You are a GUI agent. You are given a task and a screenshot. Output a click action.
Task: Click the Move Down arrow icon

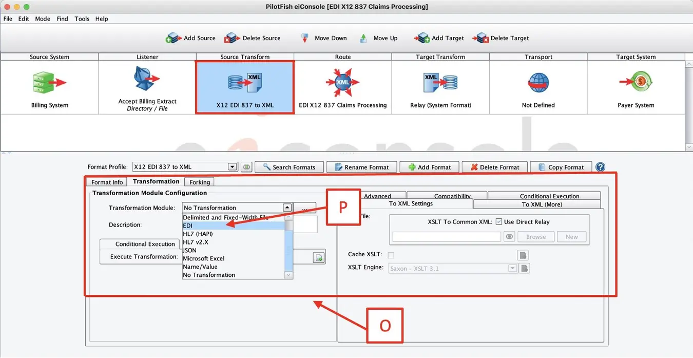tap(305, 38)
